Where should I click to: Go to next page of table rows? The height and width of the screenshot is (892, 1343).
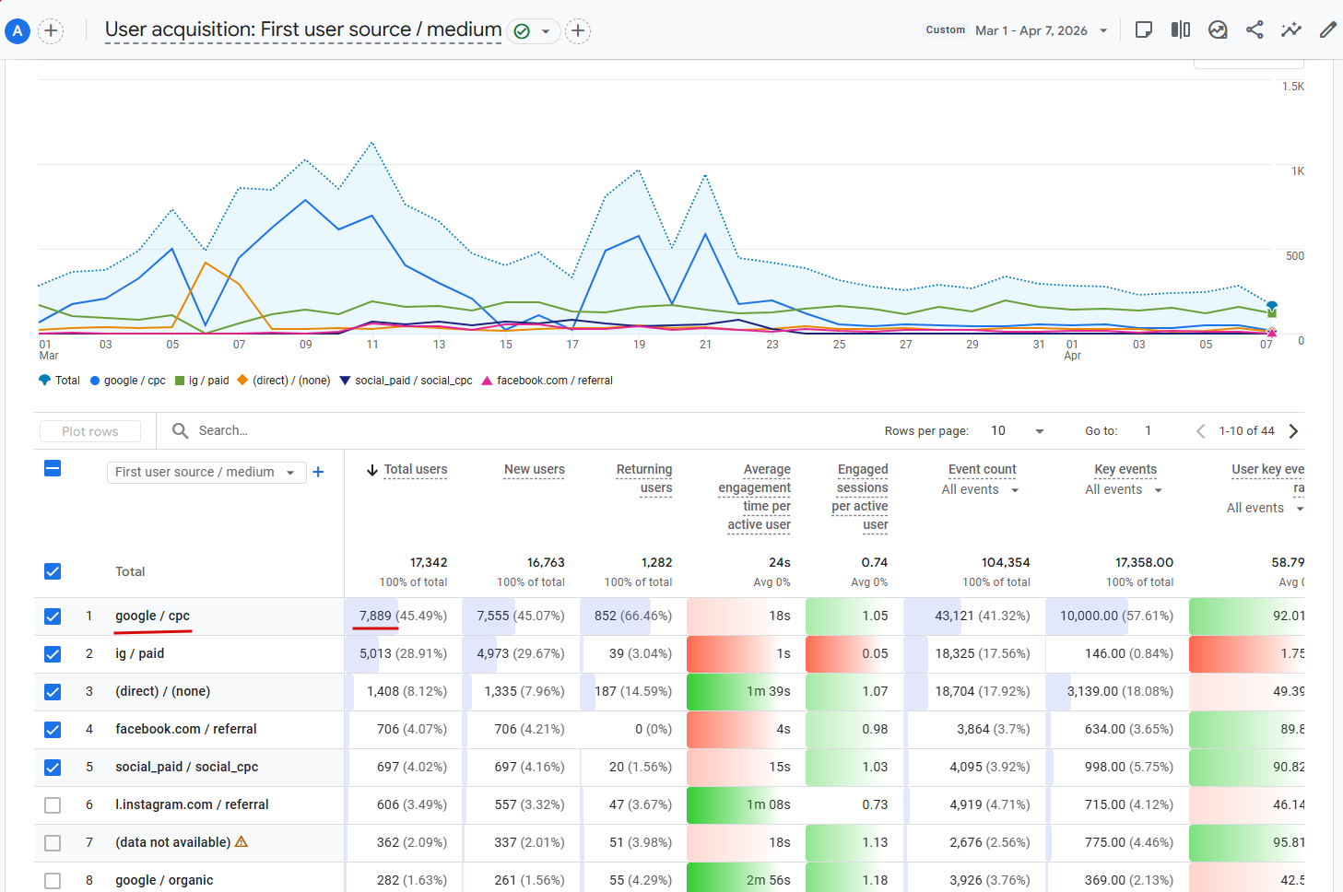point(1293,431)
